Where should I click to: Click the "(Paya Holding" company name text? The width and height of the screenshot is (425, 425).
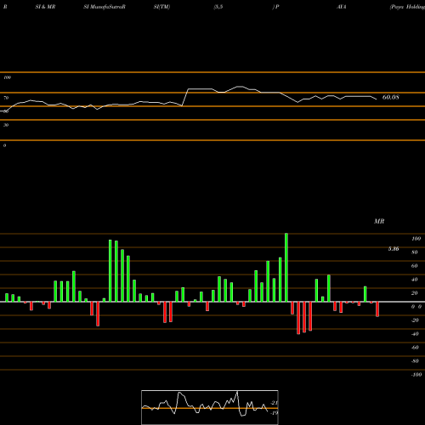click(x=407, y=7)
